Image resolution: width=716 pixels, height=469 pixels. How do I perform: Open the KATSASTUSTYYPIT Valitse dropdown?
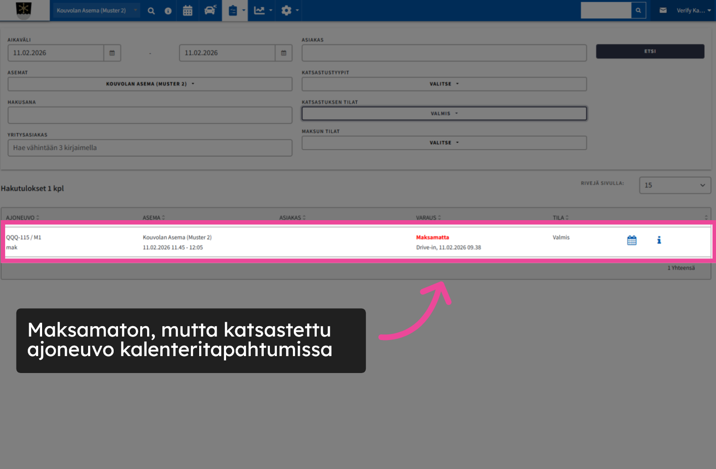[443, 84]
